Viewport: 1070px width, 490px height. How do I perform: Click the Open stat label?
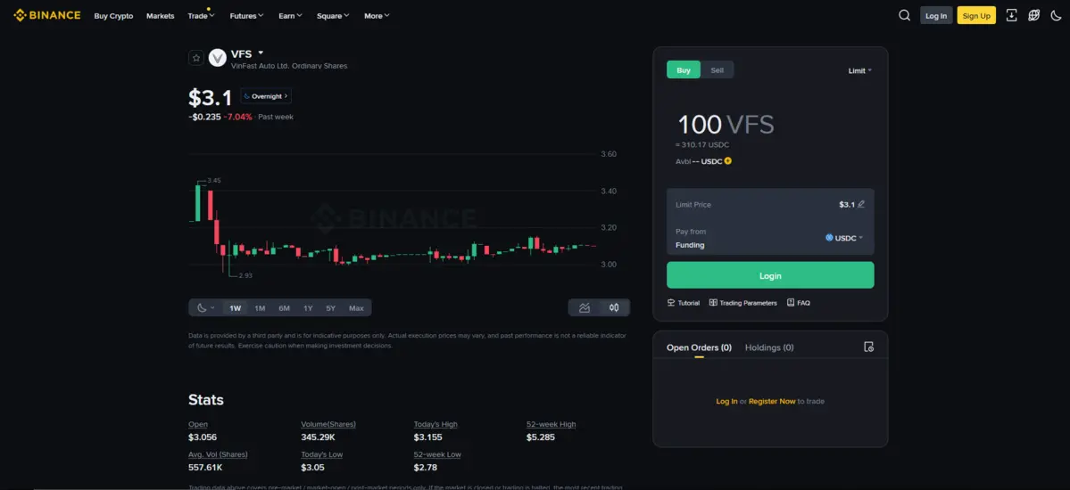[x=198, y=424]
